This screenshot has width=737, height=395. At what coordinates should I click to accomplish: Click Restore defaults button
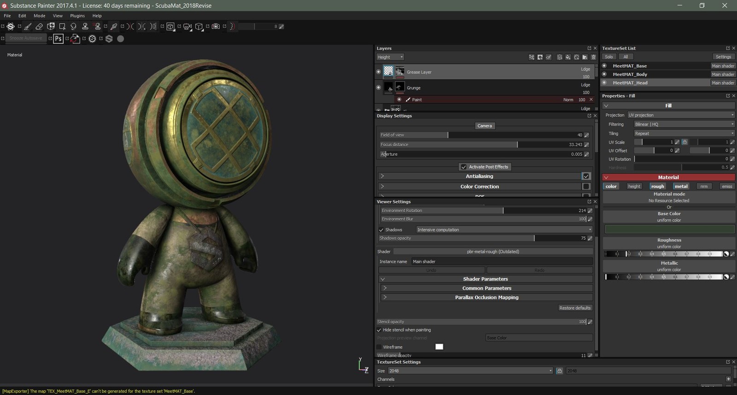click(575, 308)
